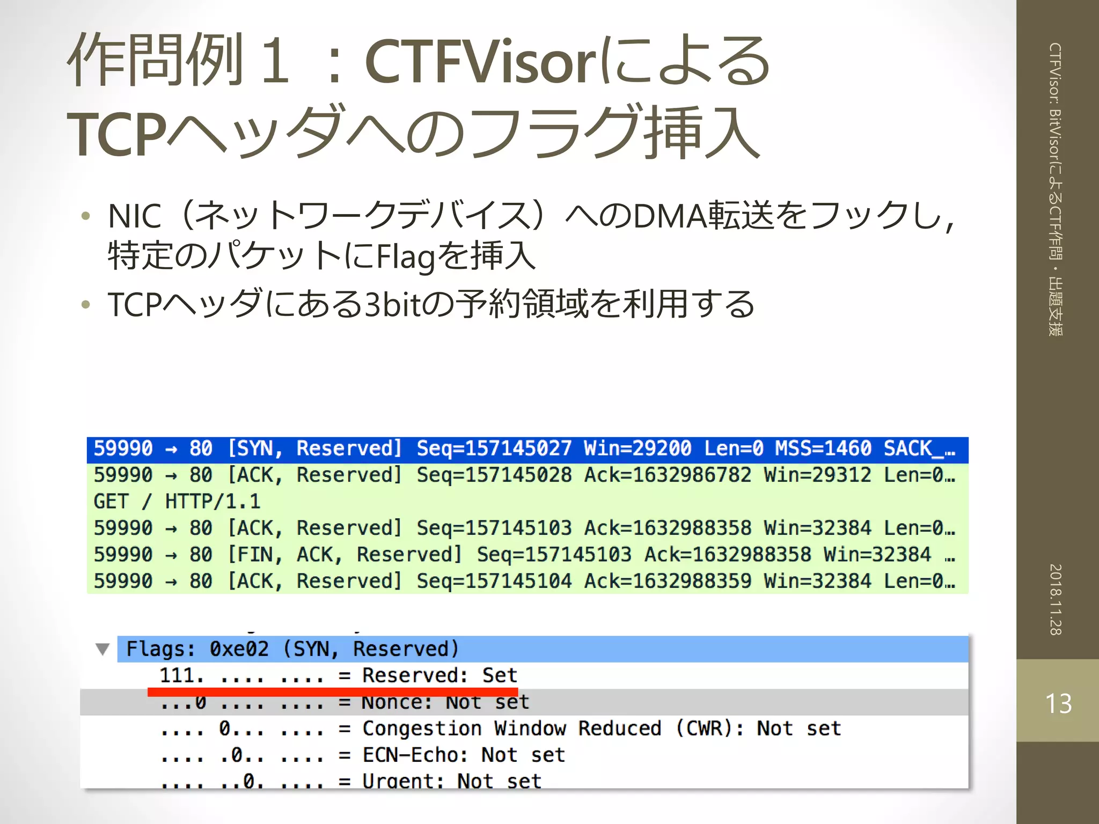The height and width of the screenshot is (824, 1099).
Task: Select ACK packet with Seq=157145028
Action: point(527,476)
